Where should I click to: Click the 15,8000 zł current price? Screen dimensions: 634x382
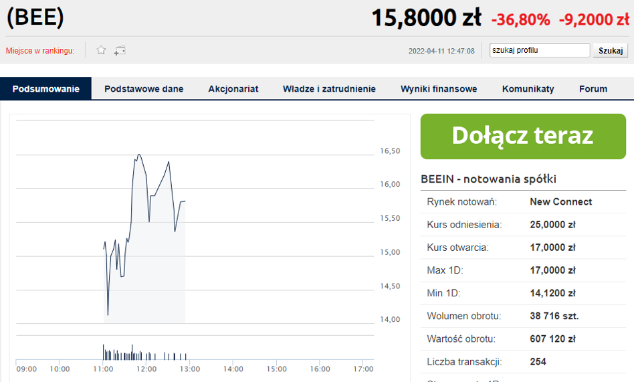(x=426, y=18)
